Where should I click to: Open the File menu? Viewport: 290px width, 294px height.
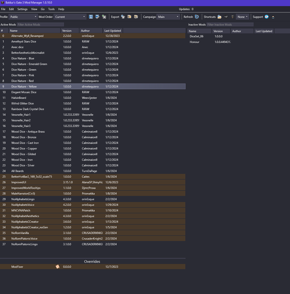[3, 9]
